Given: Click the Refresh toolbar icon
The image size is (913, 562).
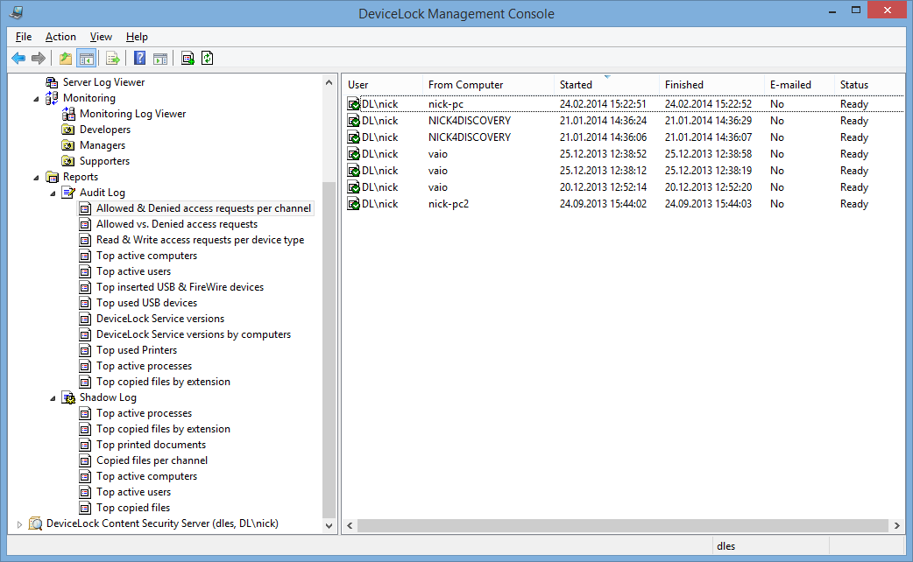Looking at the screenshot, I should pyautogui.click(x=208, y=58).
